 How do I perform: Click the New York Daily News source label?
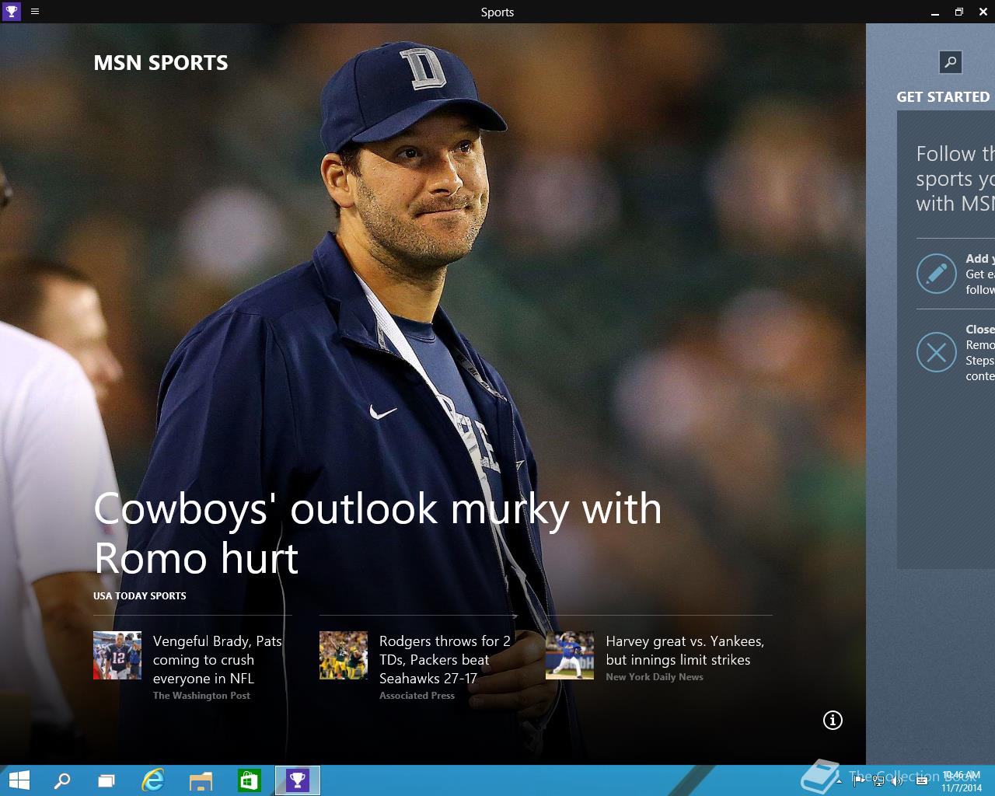[x=655, y=677]
